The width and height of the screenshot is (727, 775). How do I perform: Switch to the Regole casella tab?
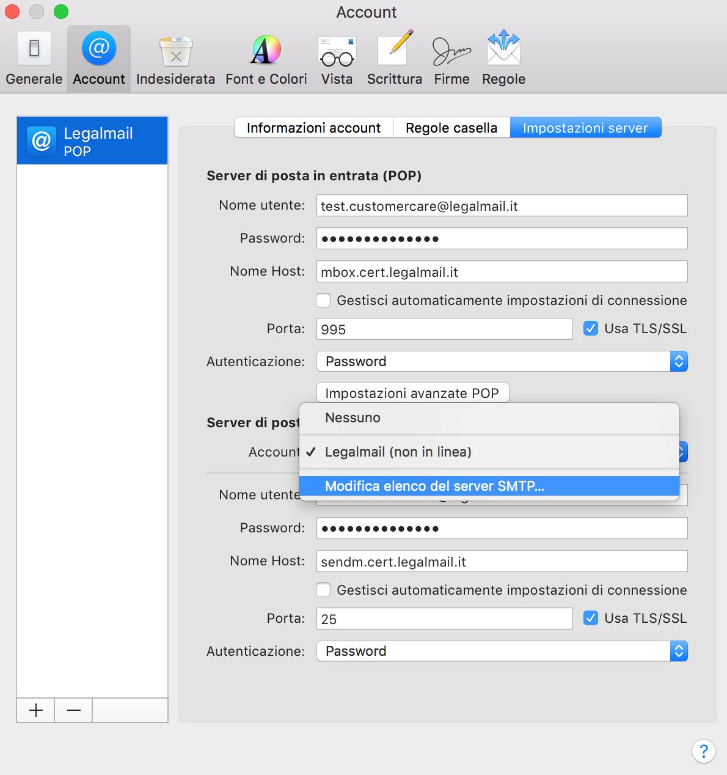451,128
